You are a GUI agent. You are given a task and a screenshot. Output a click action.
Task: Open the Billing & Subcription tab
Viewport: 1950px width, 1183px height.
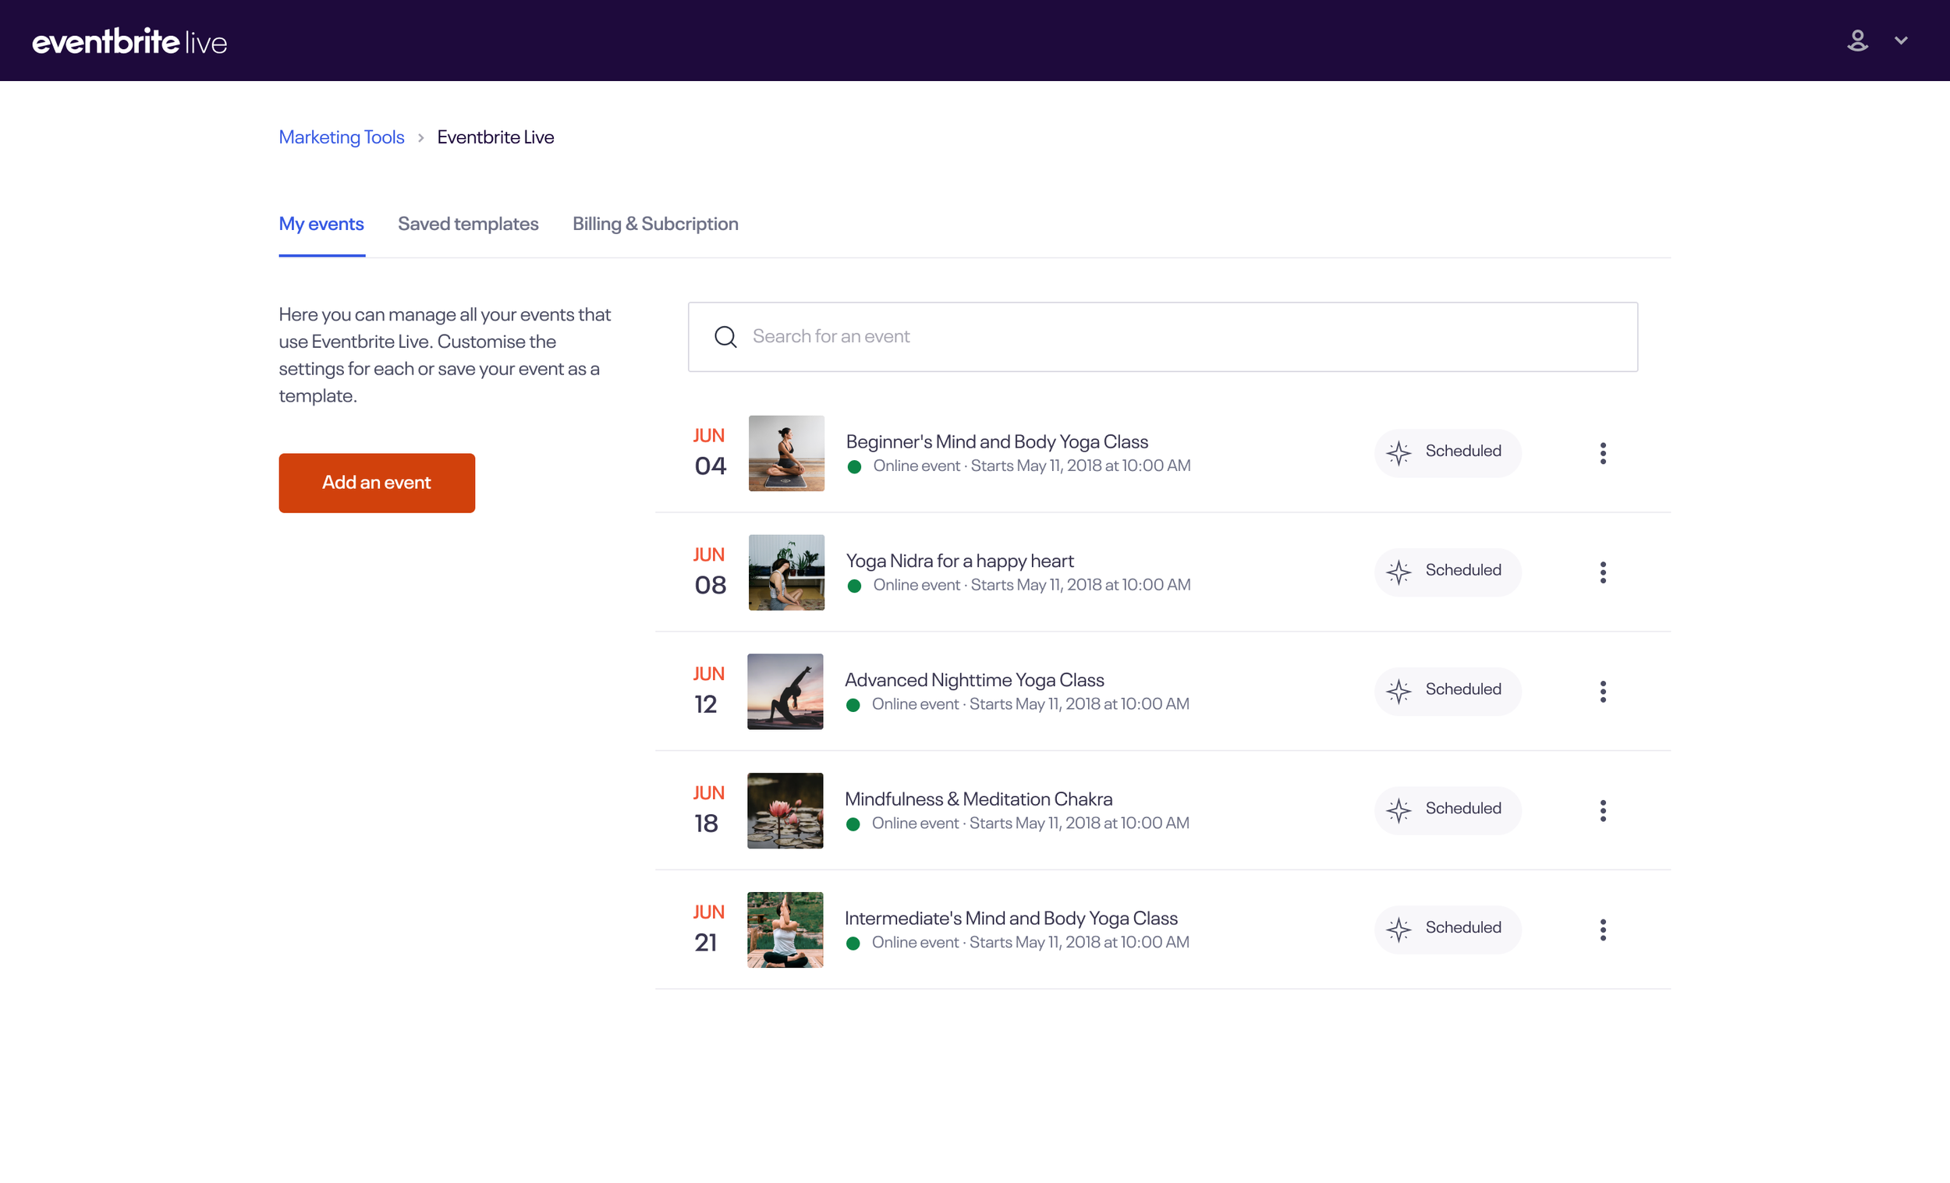pyautogui.click(x=655, y=224)
